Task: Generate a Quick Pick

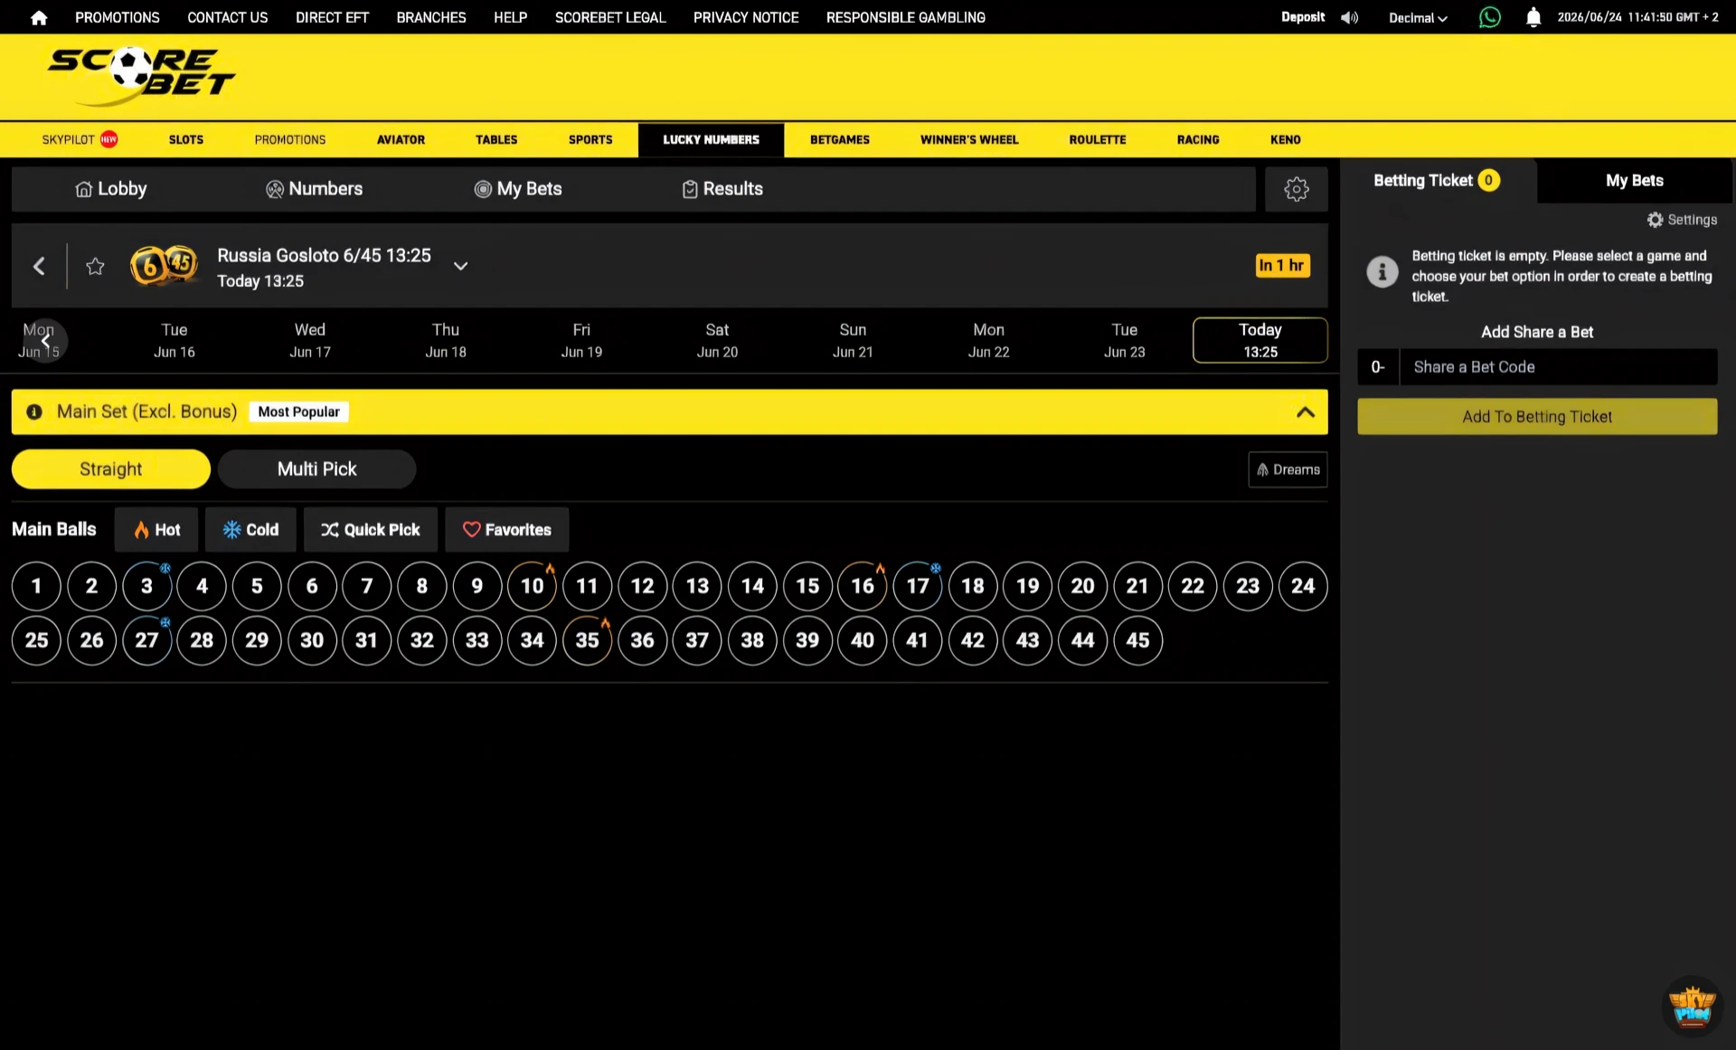Action: 371,530
